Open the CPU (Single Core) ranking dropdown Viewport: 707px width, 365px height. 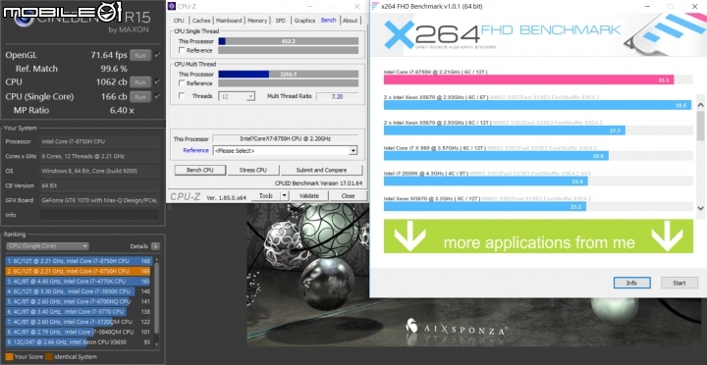[47, 246]
